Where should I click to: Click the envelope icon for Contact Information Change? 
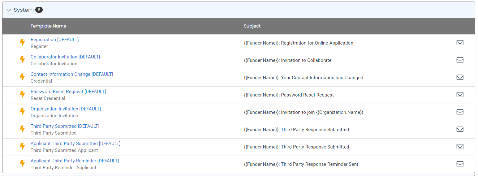point(460,77)
